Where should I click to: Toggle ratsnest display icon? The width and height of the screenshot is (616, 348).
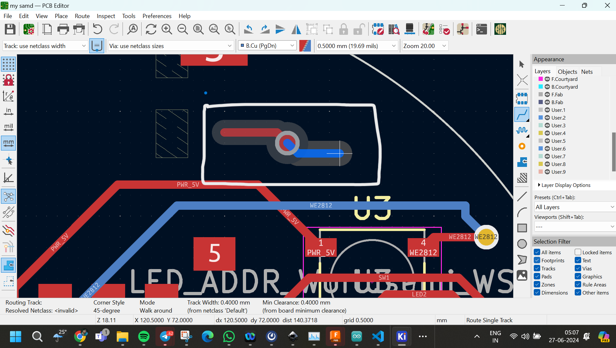(8, 196)
